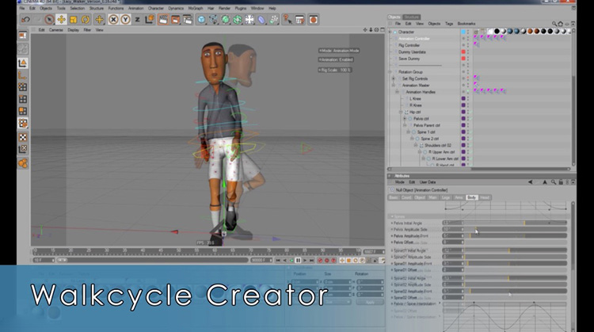This screenshot has width=594, height=332.
Task: Open the Render Settings icon
Action: [188, 19]
